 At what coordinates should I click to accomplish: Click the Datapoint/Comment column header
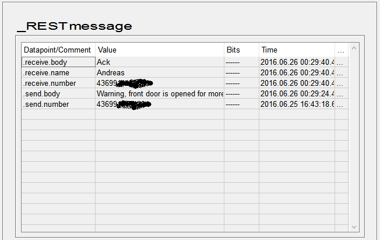click(58, 50)
